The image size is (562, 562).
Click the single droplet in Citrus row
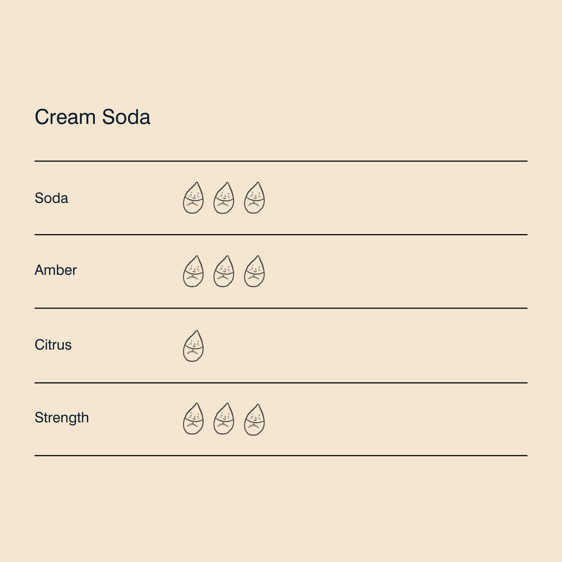(x=193, y=346)
